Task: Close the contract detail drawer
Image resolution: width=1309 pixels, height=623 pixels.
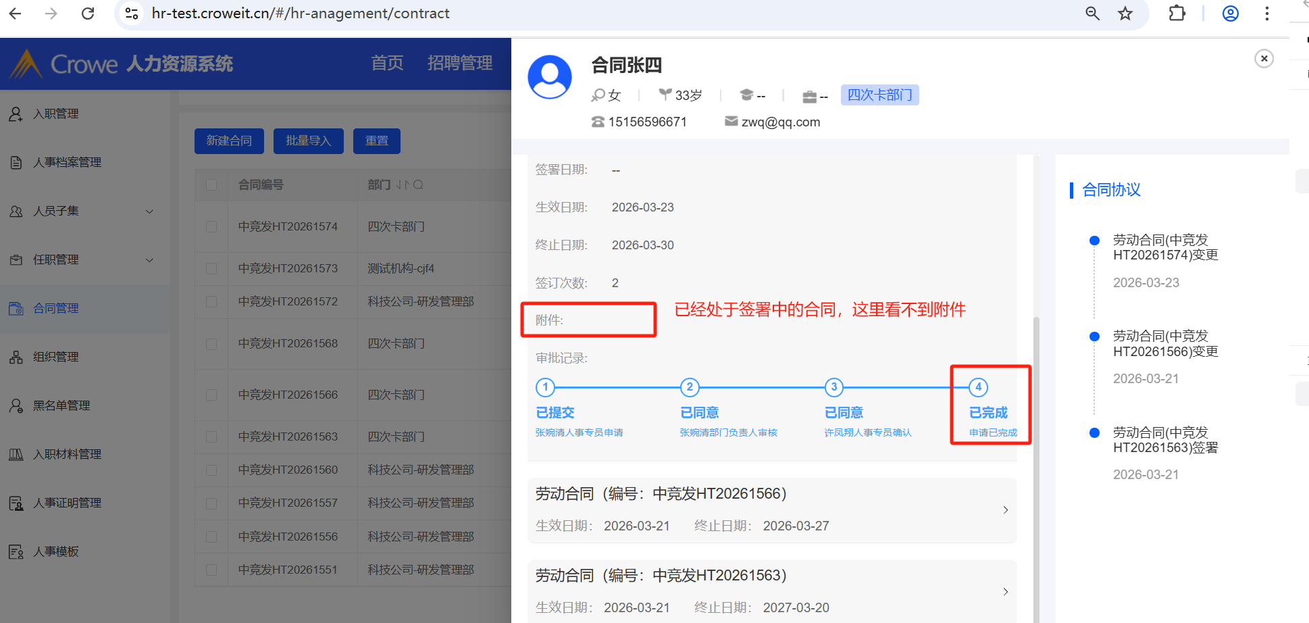Action: pyautogui.click(x=1264, y=59)
